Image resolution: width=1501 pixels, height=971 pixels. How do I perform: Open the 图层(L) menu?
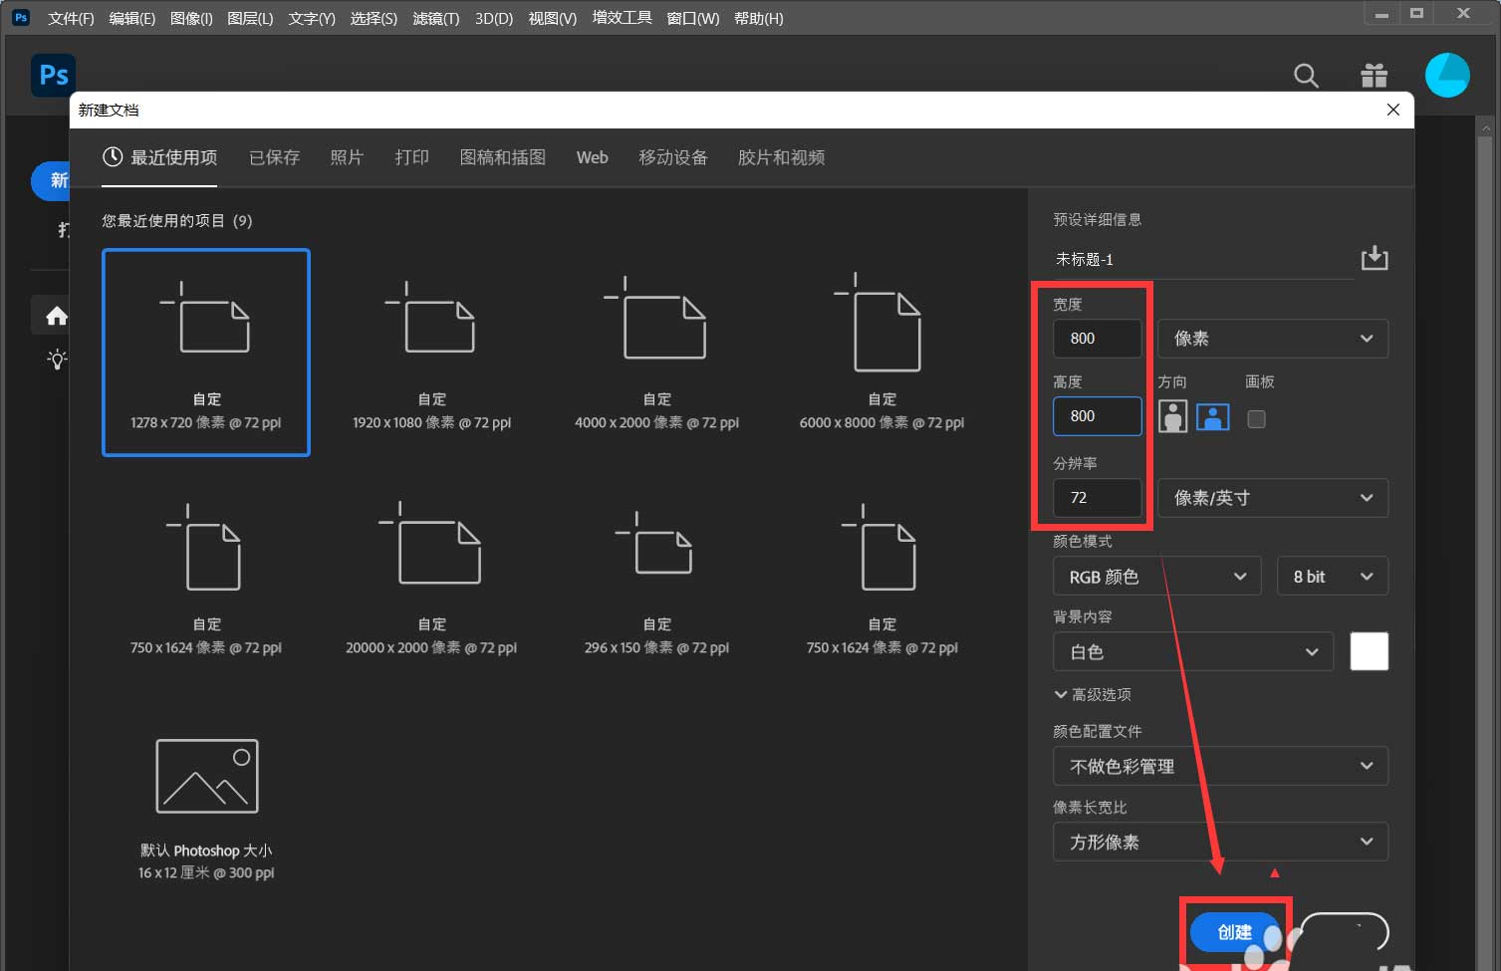250,18
